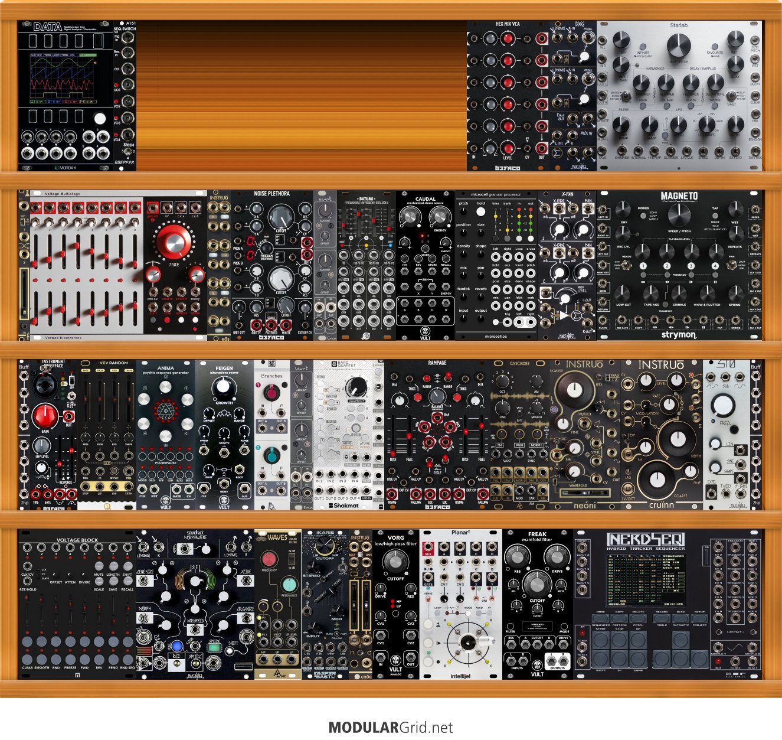Click the red FREQUENCY knob on Waves
The image size is (782, 740).
tap(269, 559)
